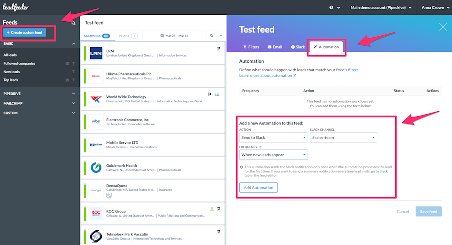Click the World Wide Technology logo

(96, 99)
